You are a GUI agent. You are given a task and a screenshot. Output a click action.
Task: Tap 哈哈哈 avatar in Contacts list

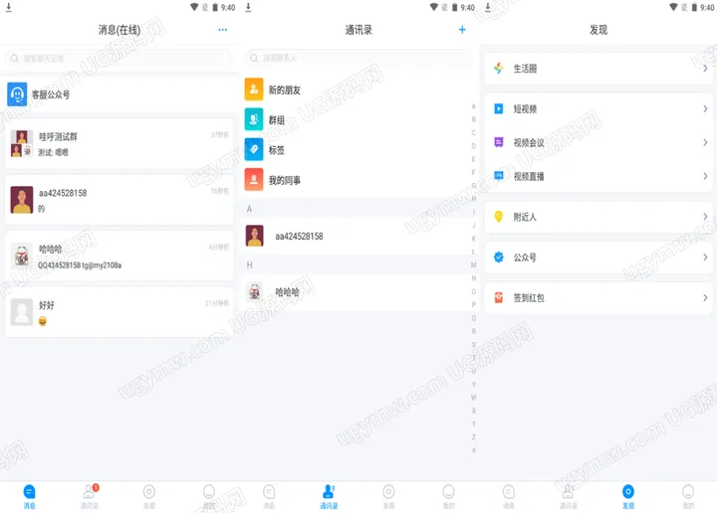point(255,291)
